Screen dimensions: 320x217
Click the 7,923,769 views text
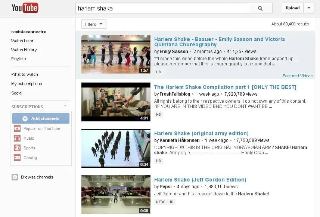[x=241, y=94]
